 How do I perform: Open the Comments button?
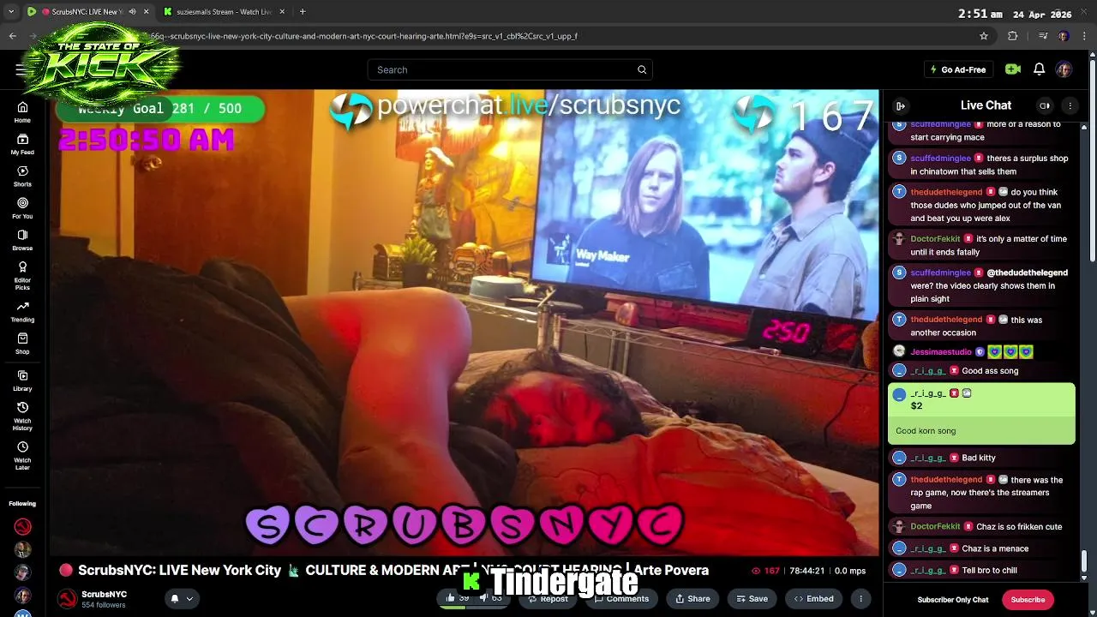tap(621, 599)
